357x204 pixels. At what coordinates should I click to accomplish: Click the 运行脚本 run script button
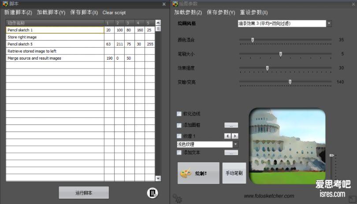[84, 193]
